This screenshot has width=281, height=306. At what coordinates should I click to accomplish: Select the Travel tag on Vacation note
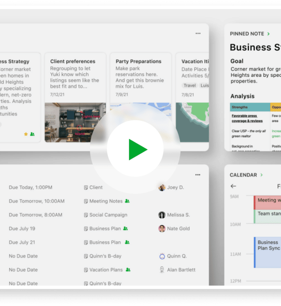pos(190,86)
